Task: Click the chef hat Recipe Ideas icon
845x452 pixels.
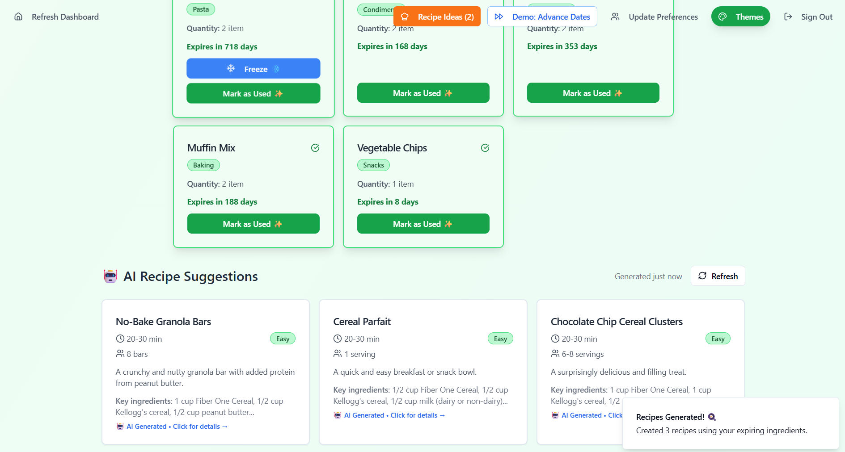Action: [x=405, y=17]
